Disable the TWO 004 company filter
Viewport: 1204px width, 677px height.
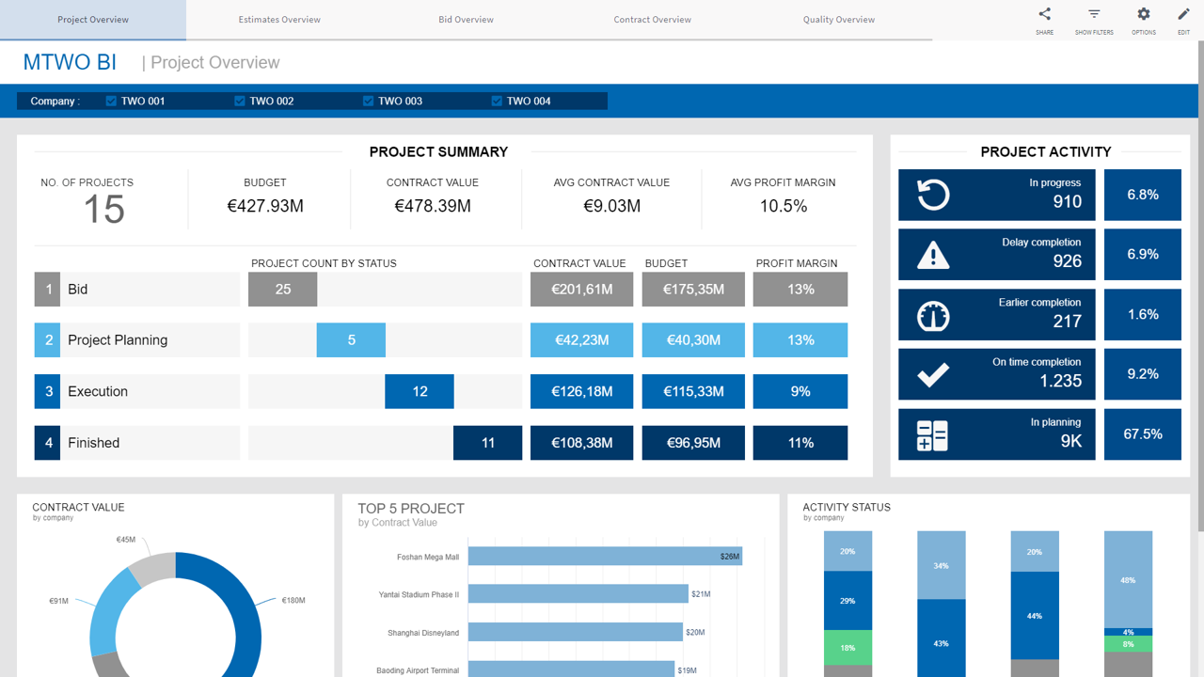click(497, 102)
